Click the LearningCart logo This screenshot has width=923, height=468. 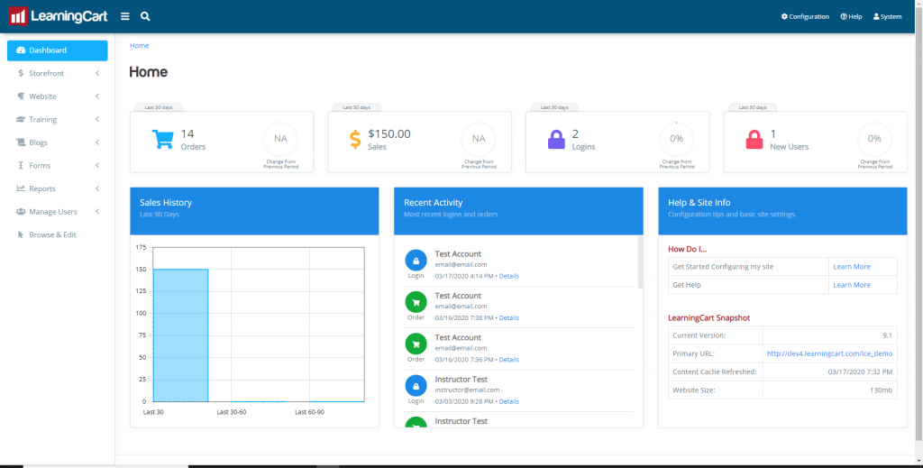(x=58, y=16)
